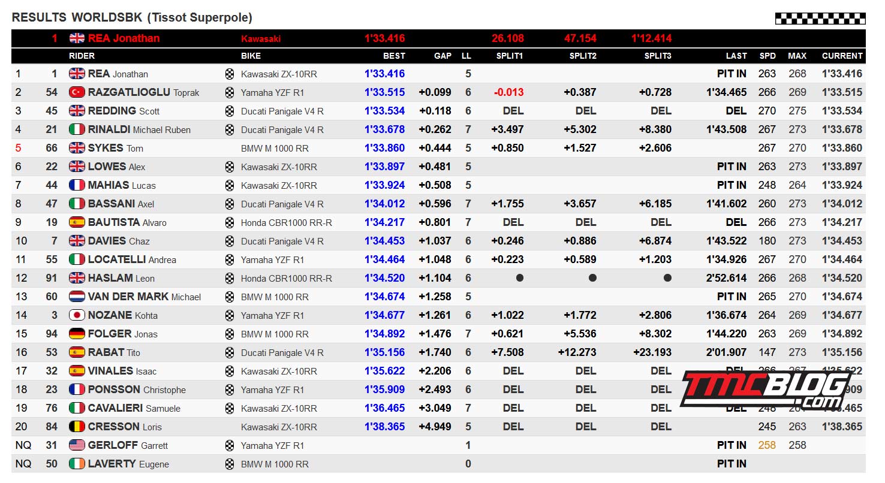This screenshot has width=885, height=483.
Task: Click the chequered flag banner beside the results title
Action: [x=820, y=18]
